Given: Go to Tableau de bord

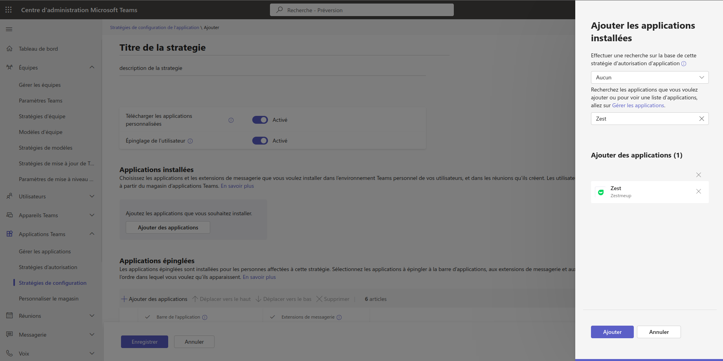Looking at the screenshot, I should pyautogui.click(x=38, y=49).
